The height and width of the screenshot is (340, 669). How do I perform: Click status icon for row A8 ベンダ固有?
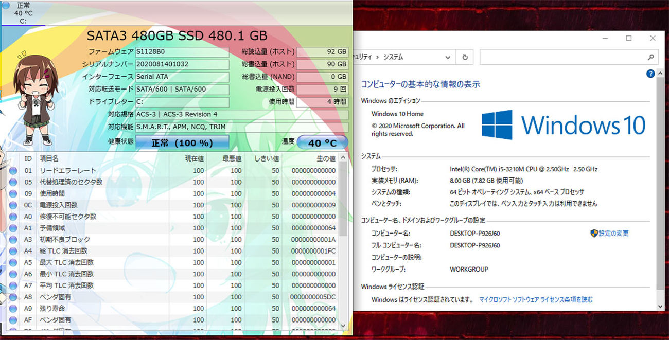click(x=13, y=297)
